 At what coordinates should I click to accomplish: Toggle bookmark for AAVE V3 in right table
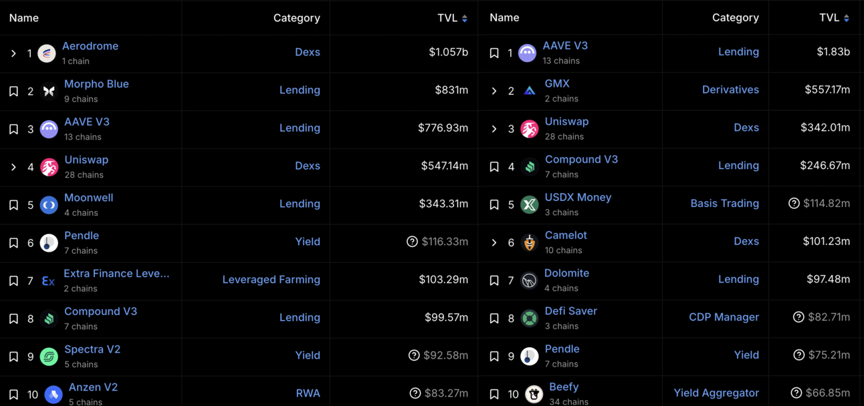(494, 53)
